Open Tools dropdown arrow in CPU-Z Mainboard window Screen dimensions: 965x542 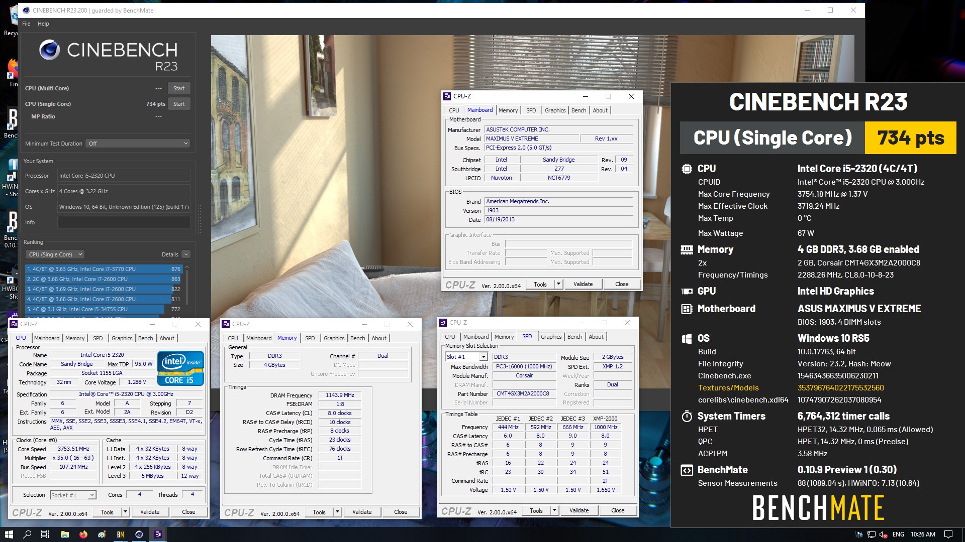coord(558,284)
